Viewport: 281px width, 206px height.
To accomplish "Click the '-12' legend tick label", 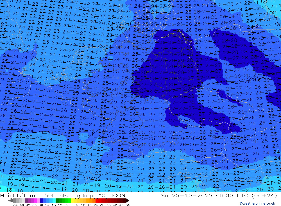I will tap(59, 205).
